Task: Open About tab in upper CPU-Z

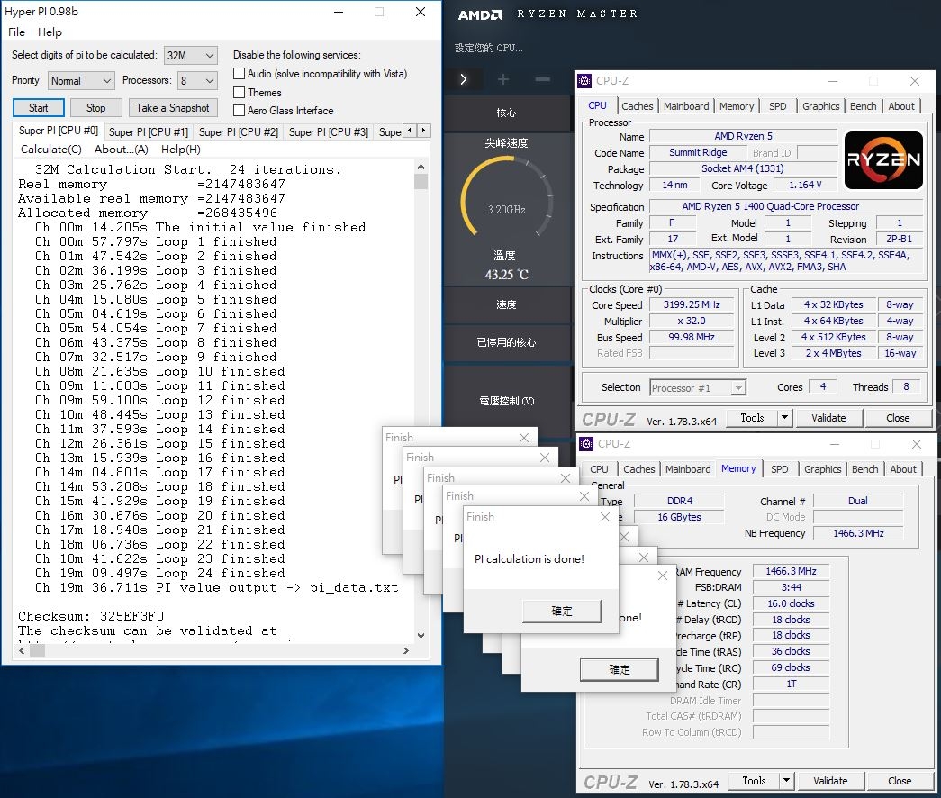Action: click(901, 106)
